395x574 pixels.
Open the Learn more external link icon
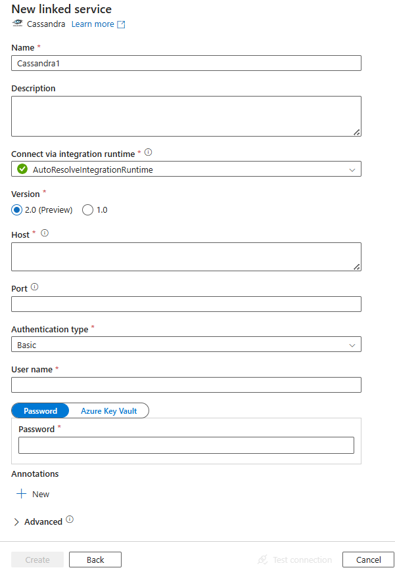tap(120, 24)
